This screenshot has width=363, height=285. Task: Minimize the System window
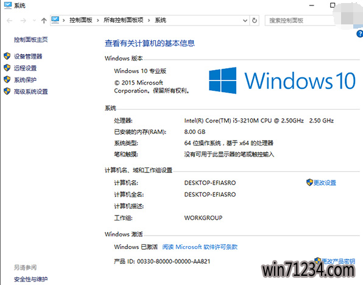pyautogui.click(x=312, y=5)
